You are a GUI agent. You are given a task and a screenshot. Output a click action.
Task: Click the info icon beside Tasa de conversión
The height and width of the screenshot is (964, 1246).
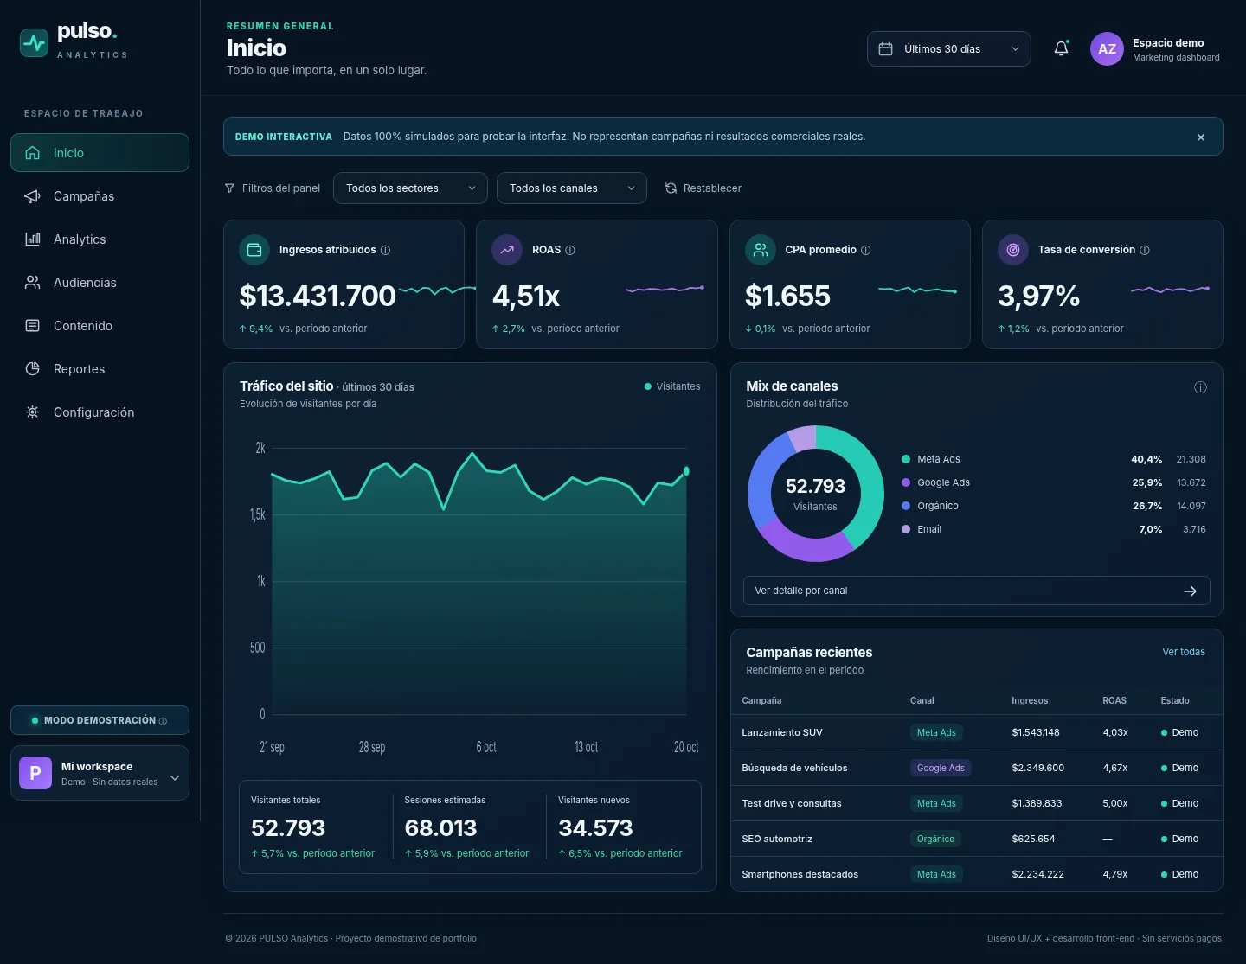(1145, 251)
